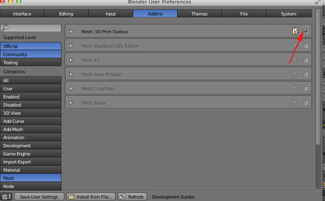Open the Development Guides link

[x=173, y=197]
